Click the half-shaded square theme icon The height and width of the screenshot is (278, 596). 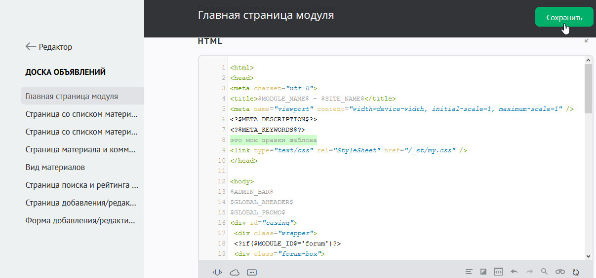tap(483, 272)
